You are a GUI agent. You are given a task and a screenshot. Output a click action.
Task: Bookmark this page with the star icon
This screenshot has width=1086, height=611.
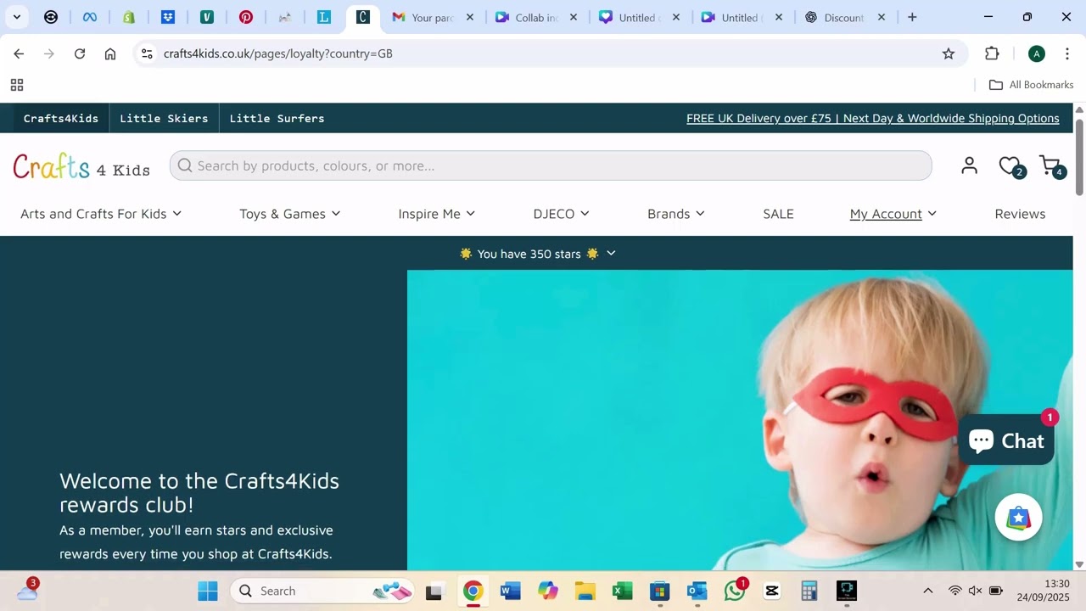(949, 53)
